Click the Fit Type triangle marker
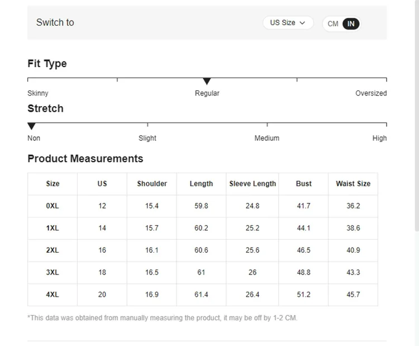Viewport: 419px width, 346px height. pyautogui.click(x=207, y=82)
